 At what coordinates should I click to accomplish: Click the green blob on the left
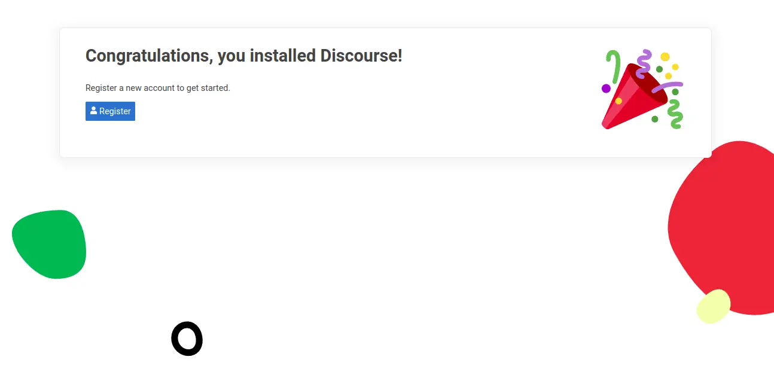coord(49,244)
